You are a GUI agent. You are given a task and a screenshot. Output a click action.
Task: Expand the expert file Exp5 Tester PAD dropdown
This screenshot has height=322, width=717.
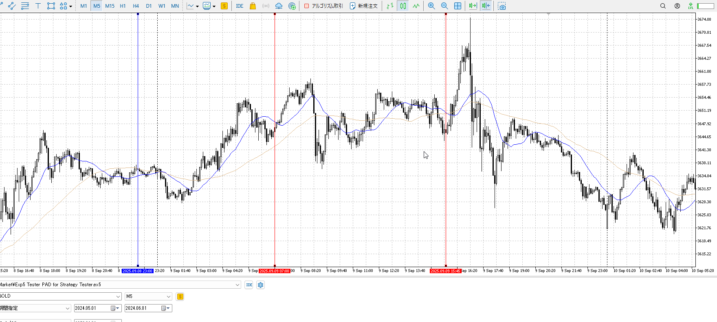pos(238,285)
